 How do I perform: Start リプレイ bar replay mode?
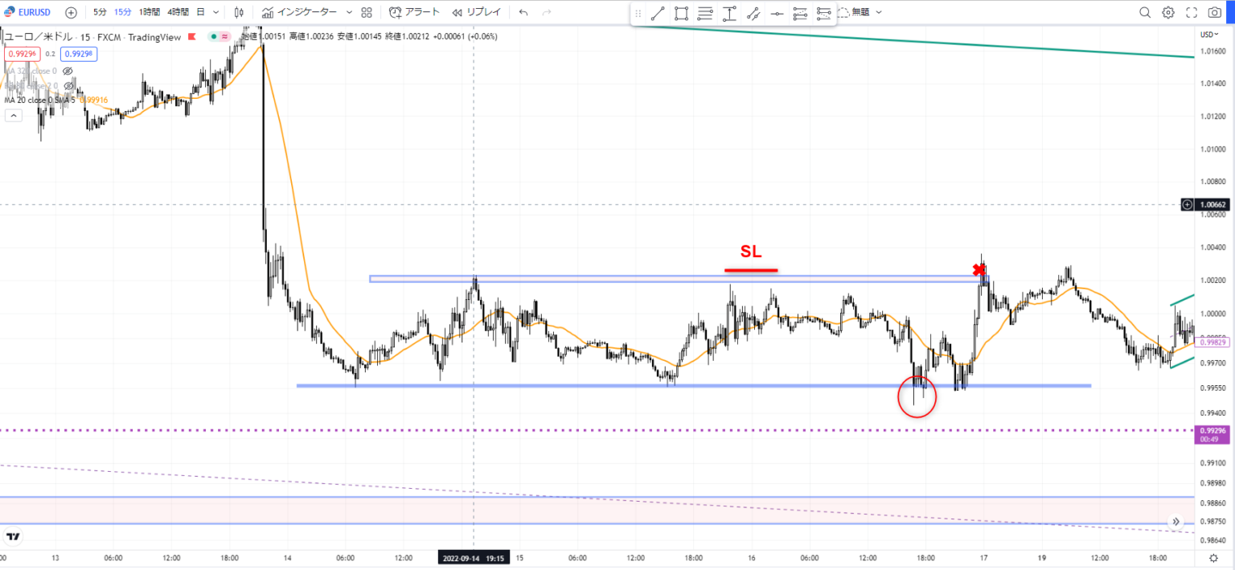[476, 12]
